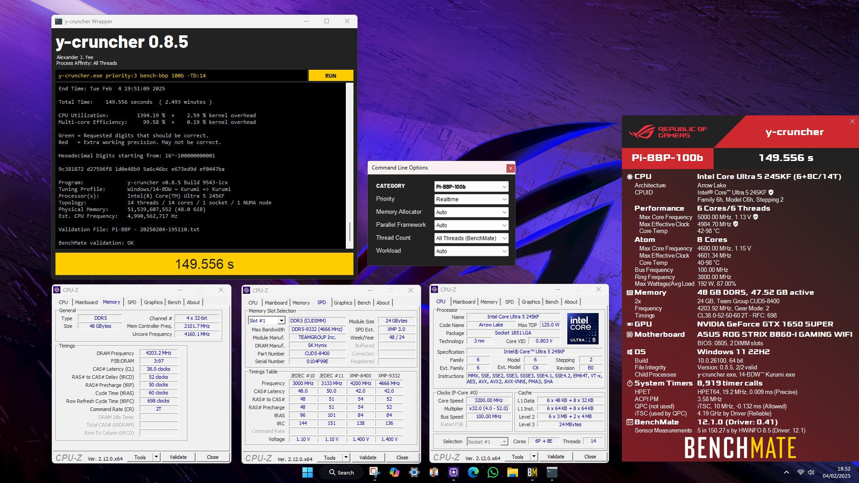859x483 pixels.
Task: Click Validate in CPU-Z Memory window
Action: [x=178, y=457]
